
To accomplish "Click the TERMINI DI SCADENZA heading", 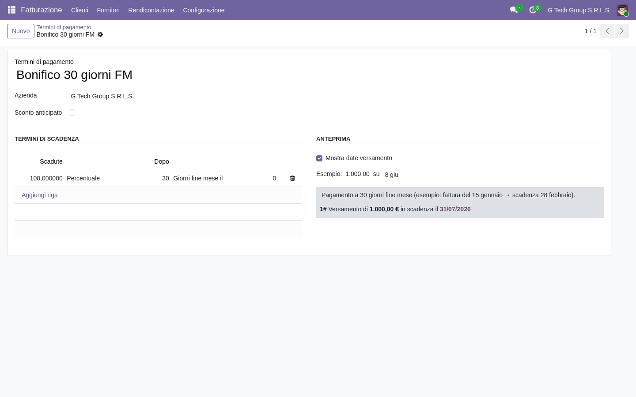I will click(47, 139).
